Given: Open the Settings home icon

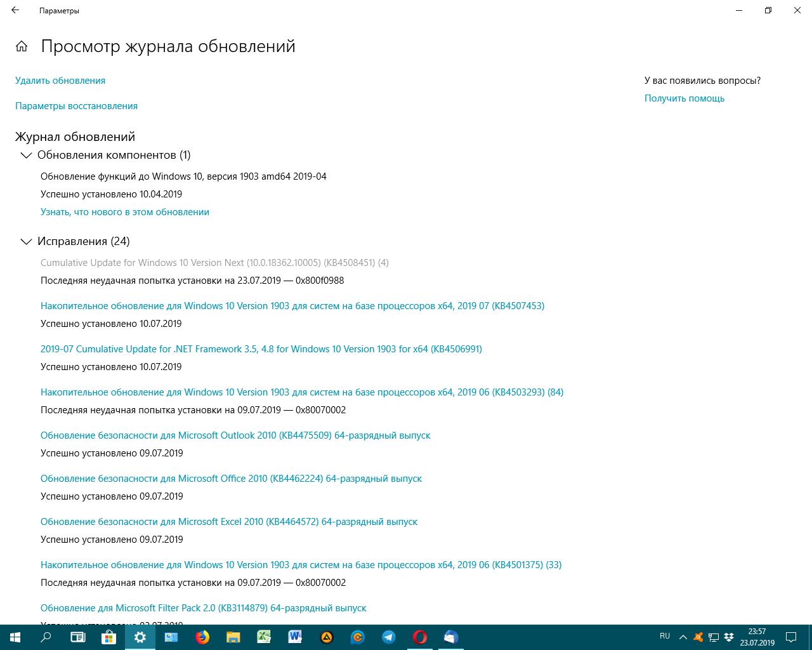Looking at the screenshot, I should click(x=22, y=46).
